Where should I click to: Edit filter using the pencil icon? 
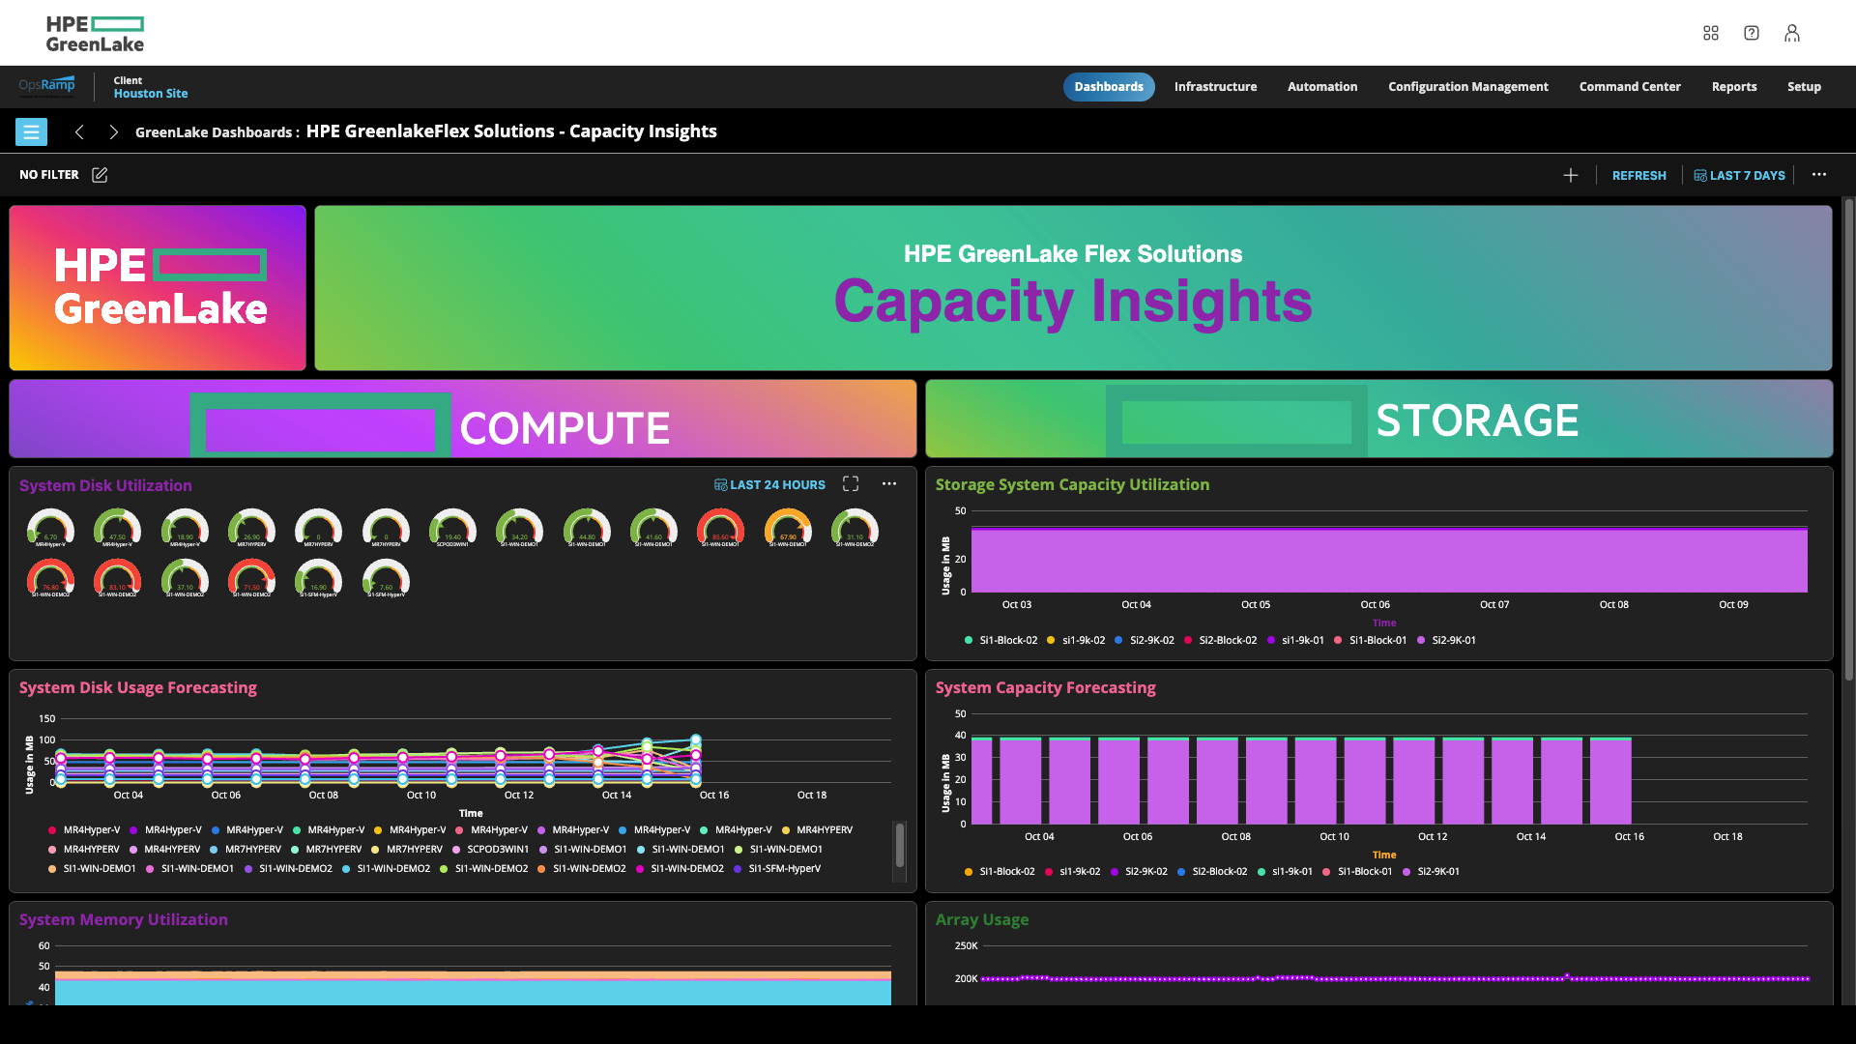click(100, 175)
